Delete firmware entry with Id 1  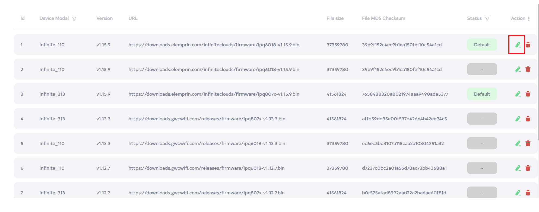coord(528,45)
